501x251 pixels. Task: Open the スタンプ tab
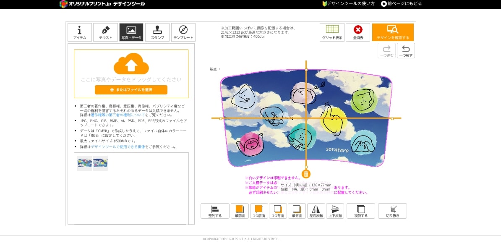point(157,32)
